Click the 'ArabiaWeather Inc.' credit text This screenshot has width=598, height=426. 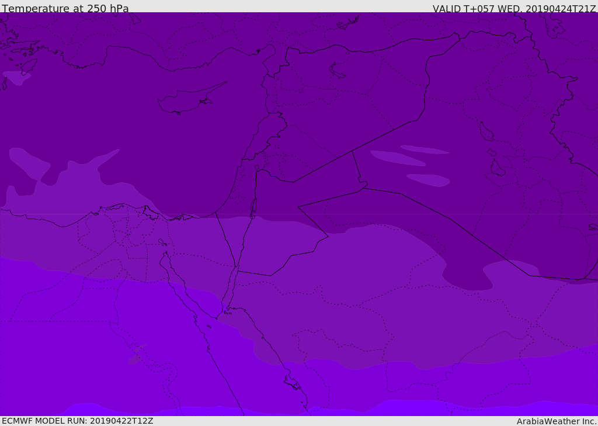pyautogui.click(x=556, y=421)
